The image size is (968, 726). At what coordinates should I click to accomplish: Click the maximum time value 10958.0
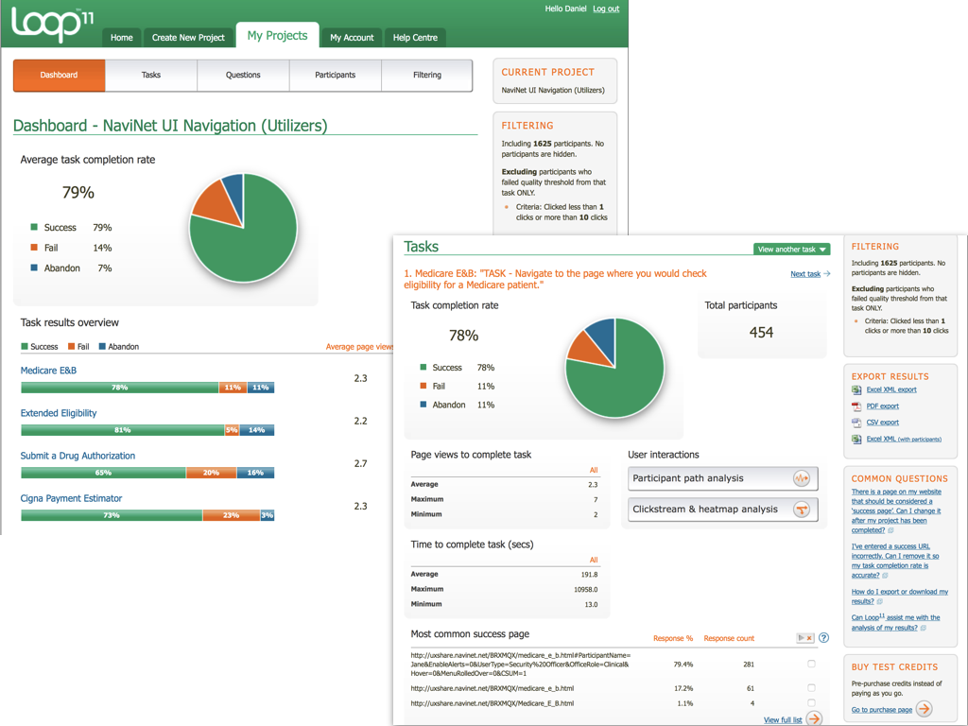(x=586, y=590)
